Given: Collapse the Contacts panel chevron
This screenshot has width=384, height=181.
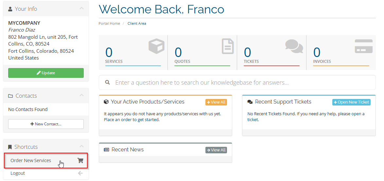Looking at the screenshot, I should pyautogui.click(x=81, y=95).
